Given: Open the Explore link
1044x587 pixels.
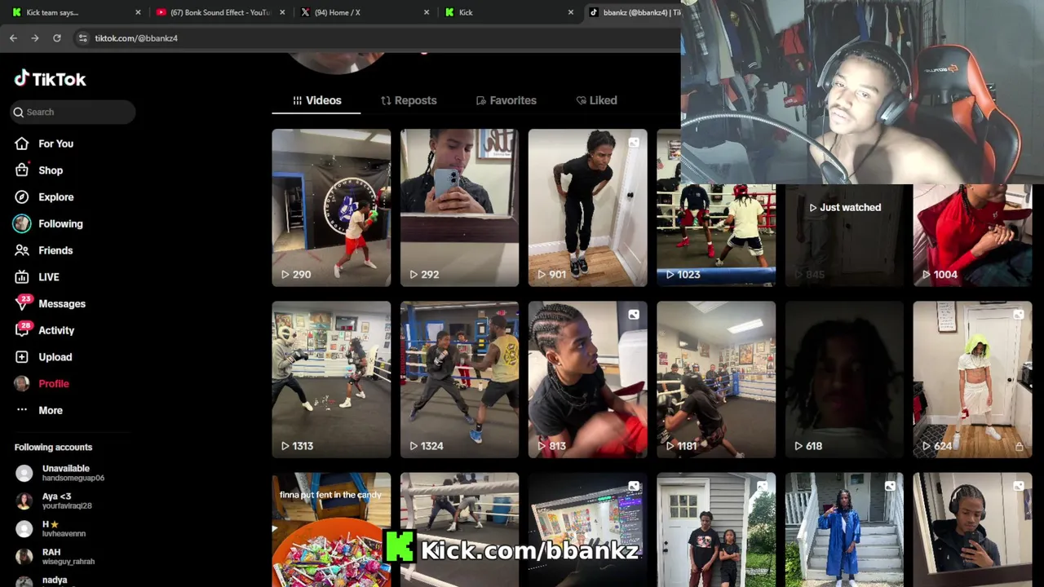Looking at the screenshot, I should (55, 197).
